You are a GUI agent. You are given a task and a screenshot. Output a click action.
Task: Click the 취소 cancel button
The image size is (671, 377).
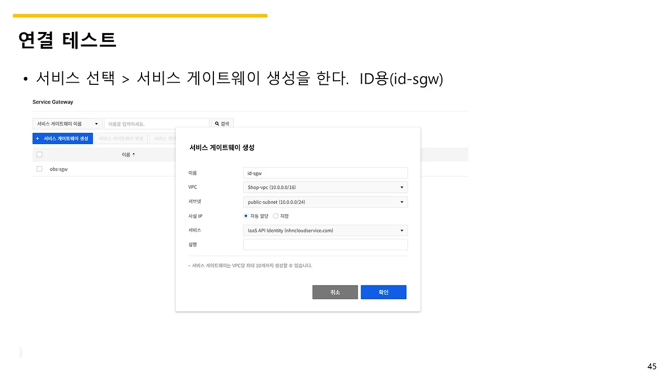(x=335, y=292)
